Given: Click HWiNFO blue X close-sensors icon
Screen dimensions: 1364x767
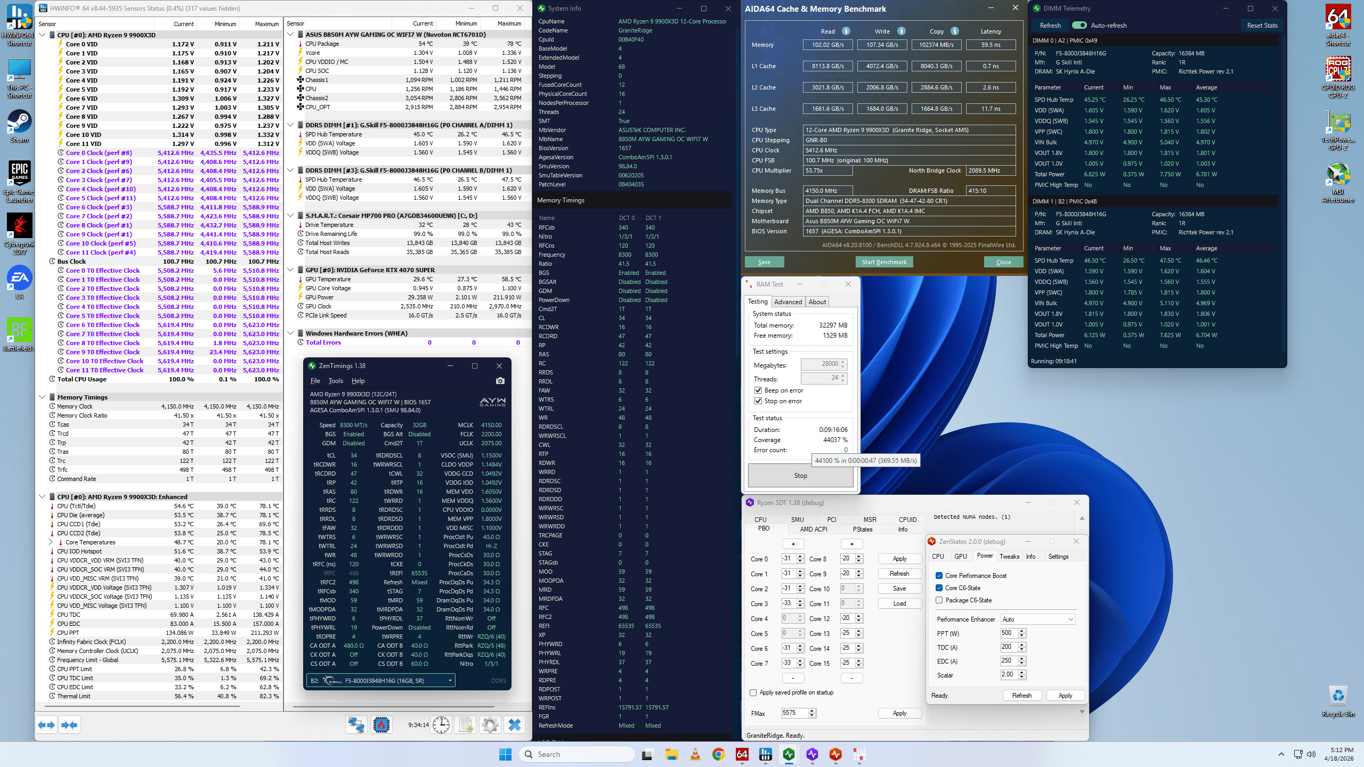Looking at the screenshot, I should (x=515, y=725).
